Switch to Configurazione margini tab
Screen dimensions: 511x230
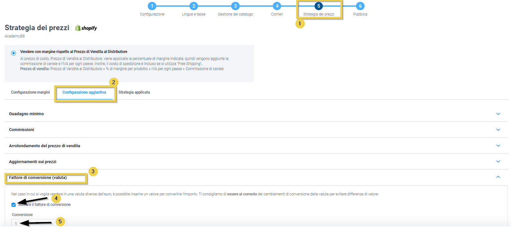click(x=30, y=92)
